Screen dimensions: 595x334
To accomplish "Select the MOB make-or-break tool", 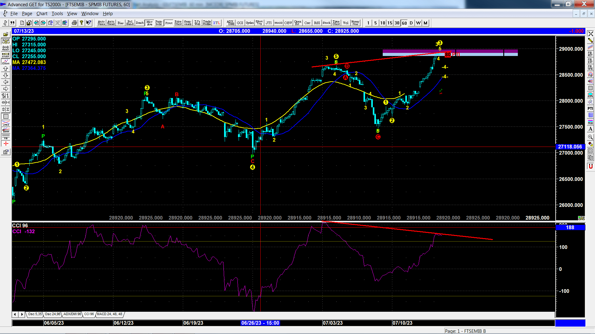I will [x=590, y=122].
